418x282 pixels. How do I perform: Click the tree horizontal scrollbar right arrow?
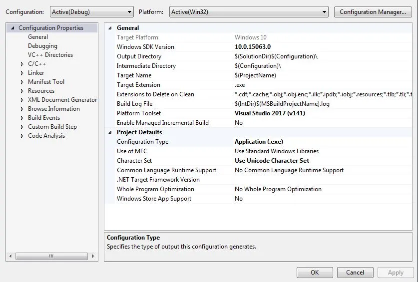[x=93, y=256]
